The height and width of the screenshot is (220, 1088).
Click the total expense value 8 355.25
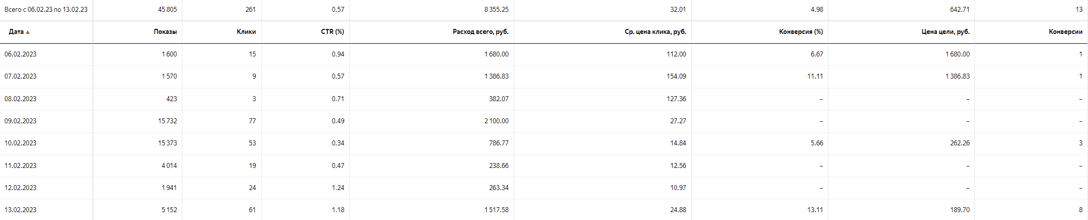coord(496,9)
